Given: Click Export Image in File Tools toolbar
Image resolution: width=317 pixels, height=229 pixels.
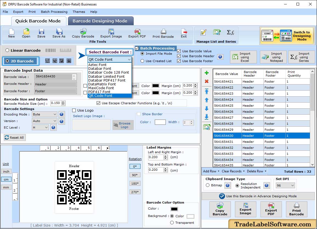Looking at the screenshot, I should (111, 33).
